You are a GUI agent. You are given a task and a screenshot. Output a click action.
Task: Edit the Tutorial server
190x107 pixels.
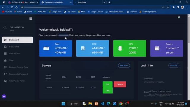pos(107,84)
